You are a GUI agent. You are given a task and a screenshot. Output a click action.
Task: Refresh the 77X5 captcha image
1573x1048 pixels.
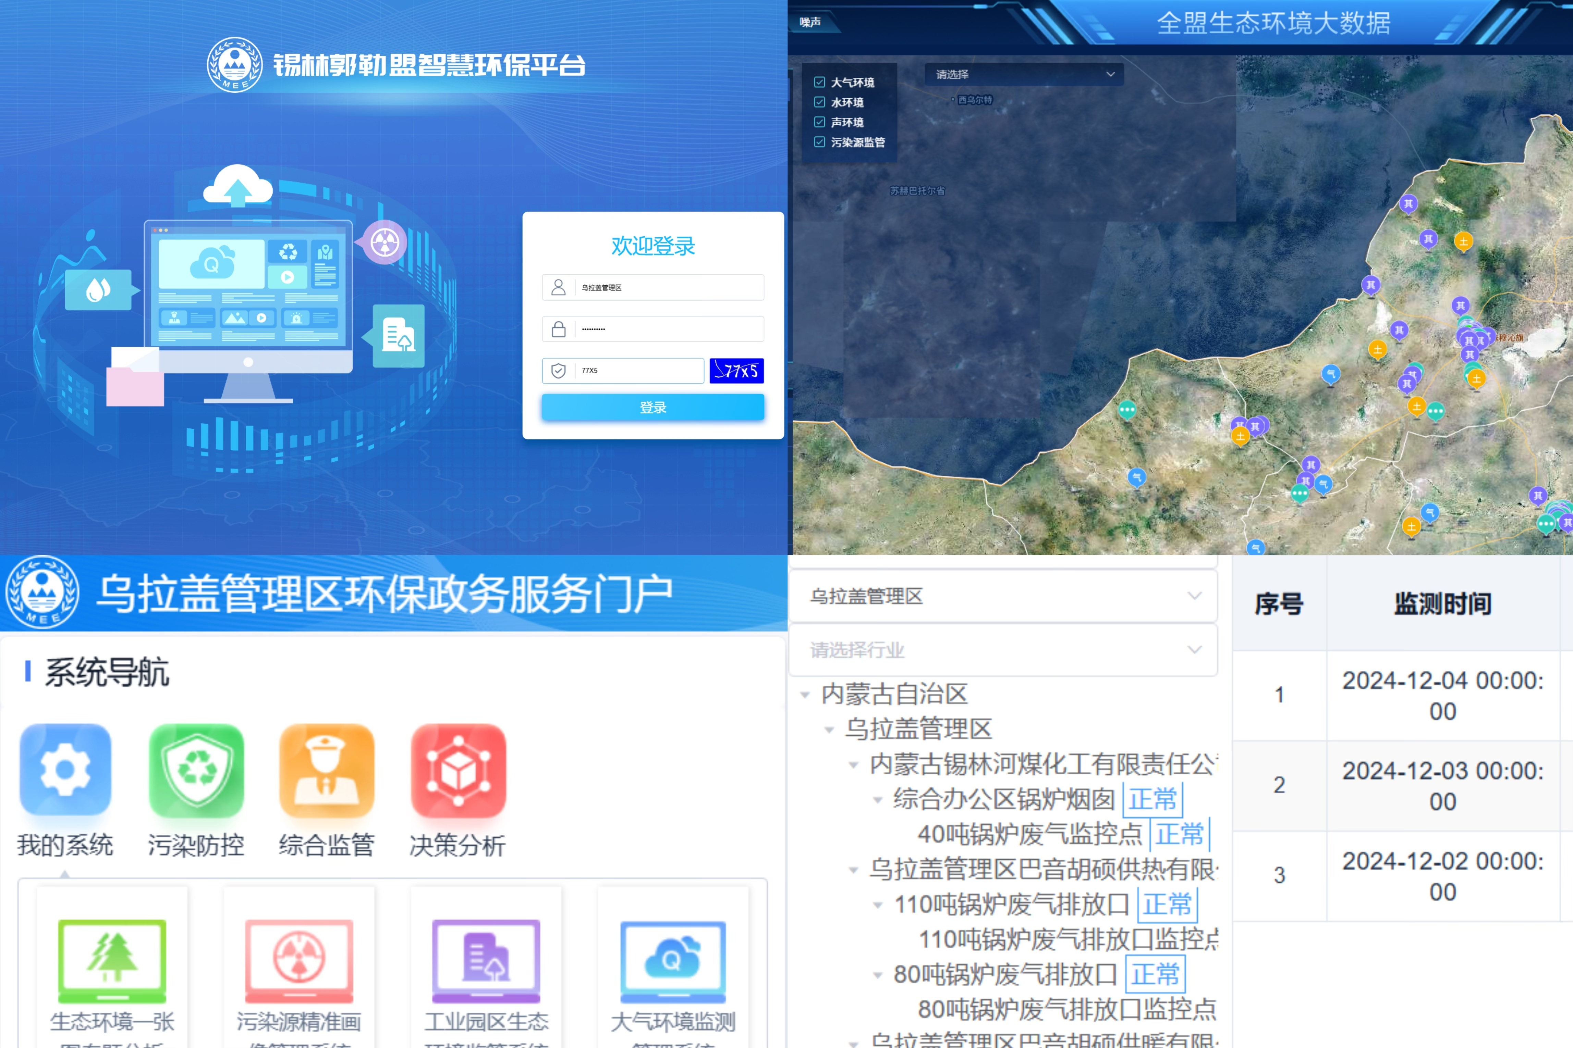736,370
